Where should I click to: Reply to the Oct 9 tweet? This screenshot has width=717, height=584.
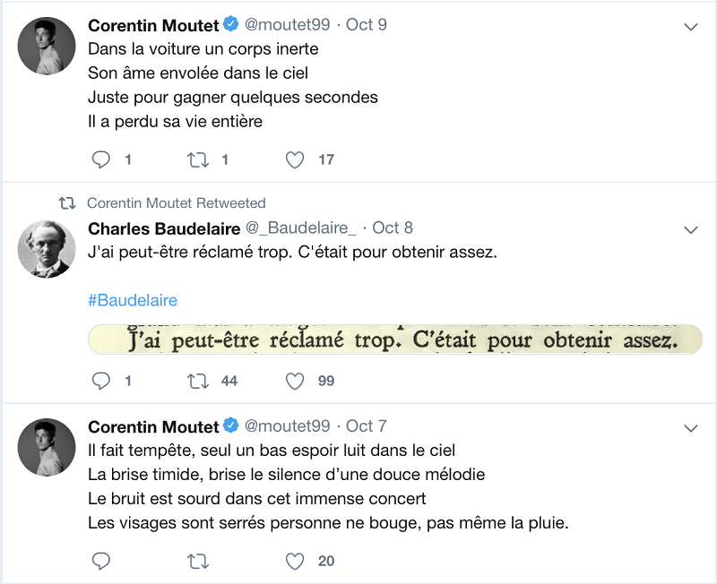tap(101, 159)
